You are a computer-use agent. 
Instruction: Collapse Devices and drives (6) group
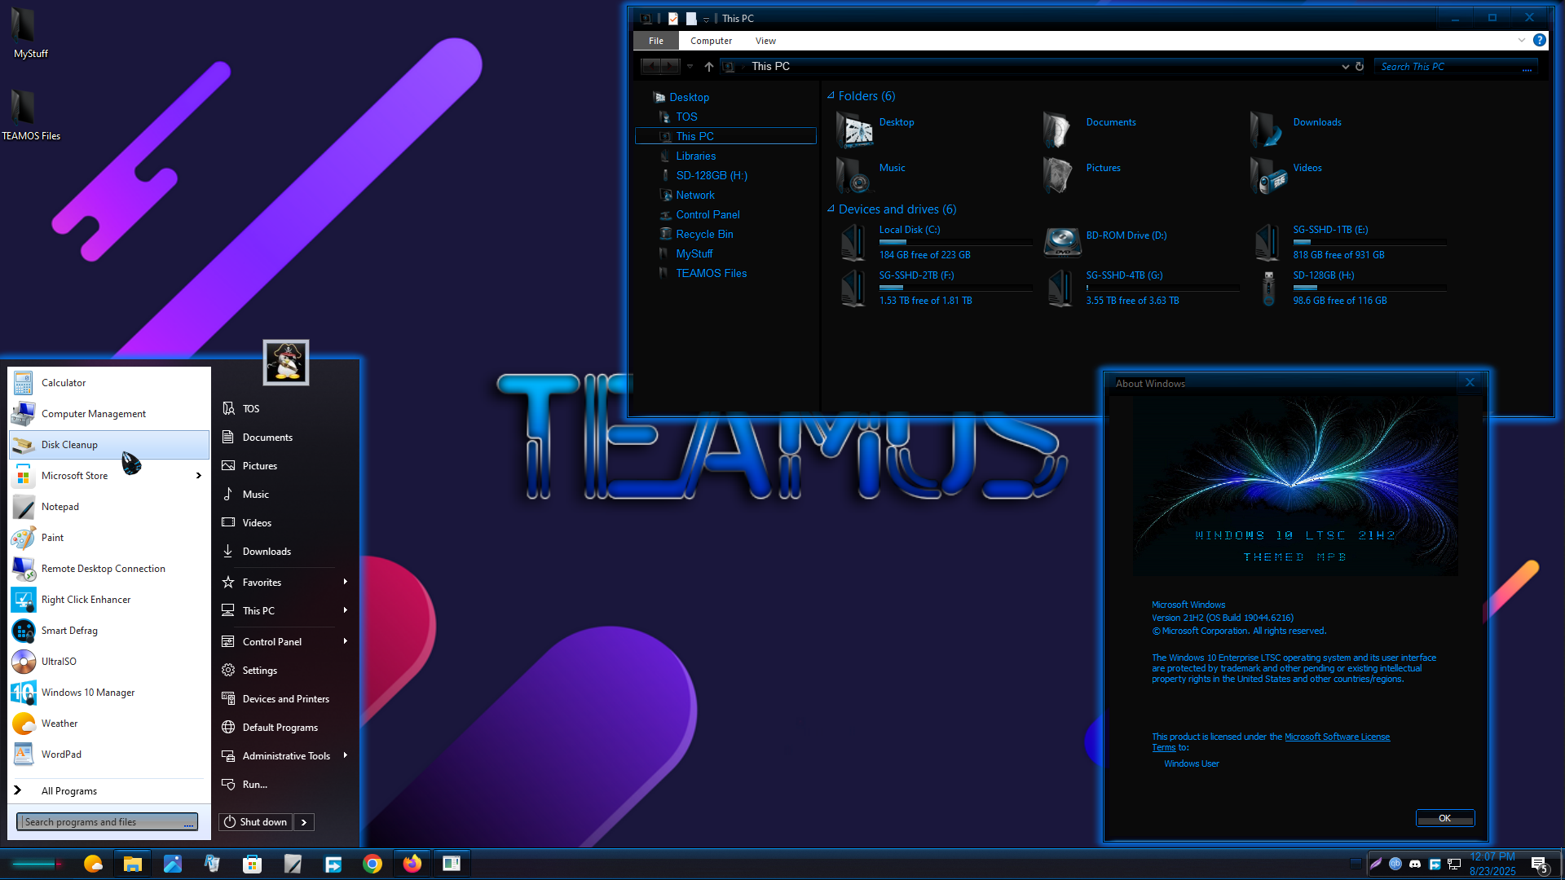[x=831, y=209]
